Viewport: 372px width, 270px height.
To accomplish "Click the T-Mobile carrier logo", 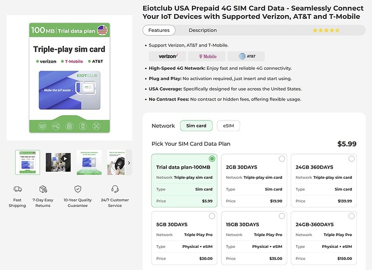I will [x=208, y=56].
